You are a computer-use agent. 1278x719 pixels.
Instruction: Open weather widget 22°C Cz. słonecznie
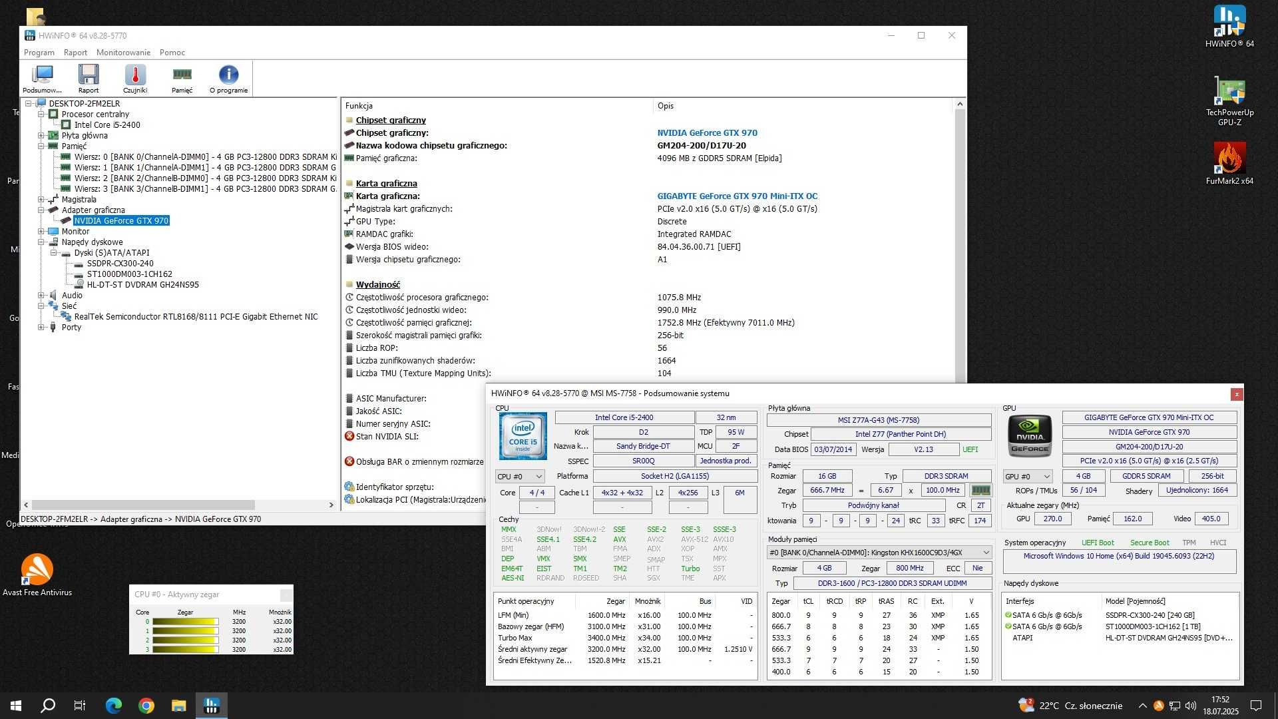[x=1070, y=706]
